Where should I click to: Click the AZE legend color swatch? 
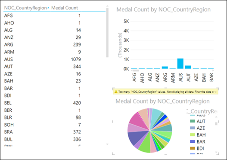193,128
